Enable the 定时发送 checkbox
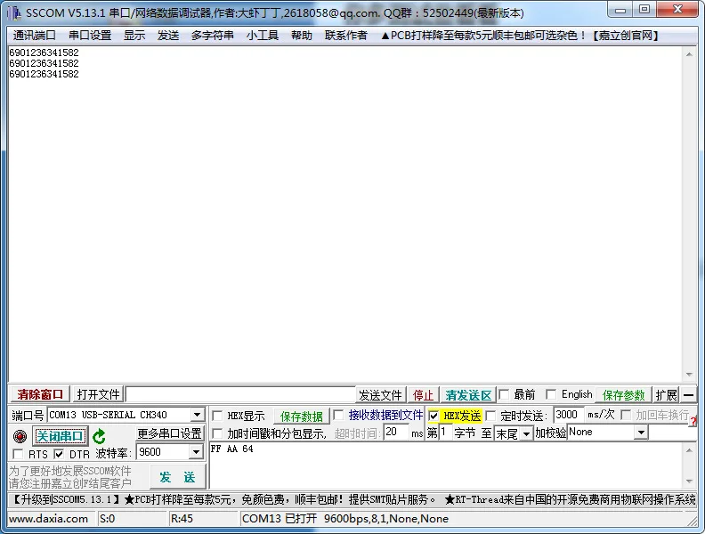The width and height of the screenshot is (705, 534). [490, 416]
